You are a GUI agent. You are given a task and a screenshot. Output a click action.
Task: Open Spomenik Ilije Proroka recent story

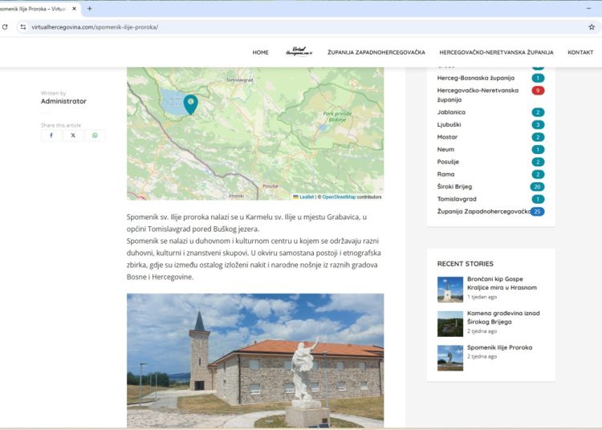(499, 347)
